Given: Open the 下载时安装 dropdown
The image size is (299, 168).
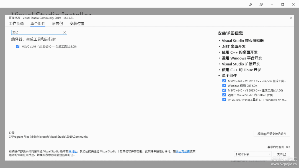Looking at the screenshot, I should (253, 154).
